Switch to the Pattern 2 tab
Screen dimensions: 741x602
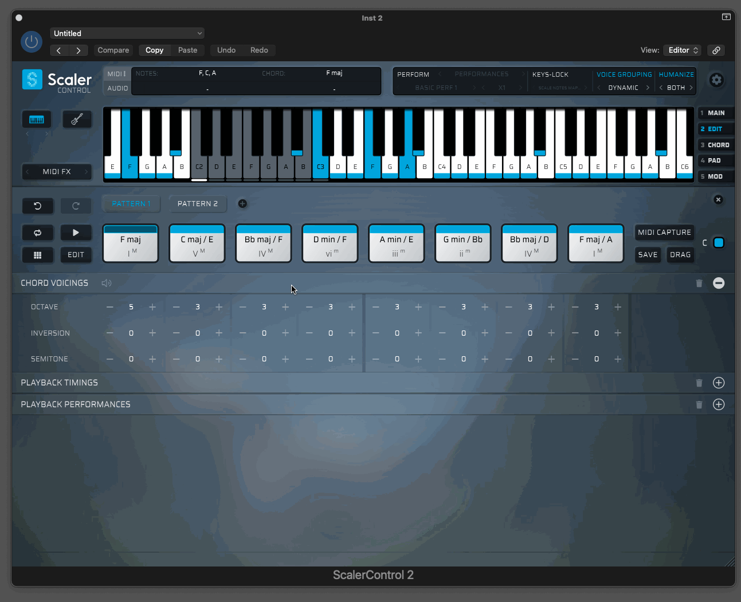point(198,204)
